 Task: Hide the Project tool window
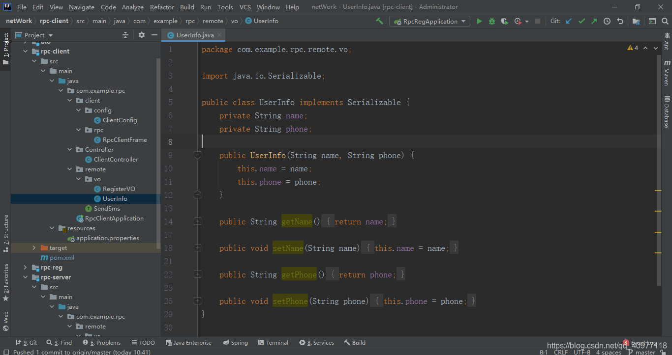pyautogui.click(x=154, y=35)
